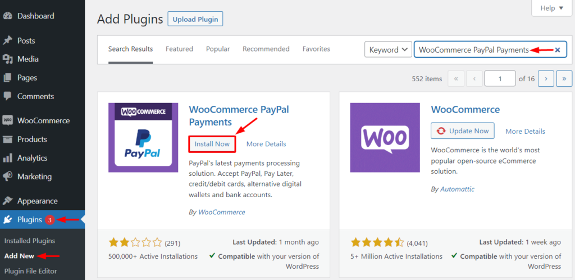Click the Pages icon in sidebar
The width and height of the screenshot is (575, 280).
7,78
